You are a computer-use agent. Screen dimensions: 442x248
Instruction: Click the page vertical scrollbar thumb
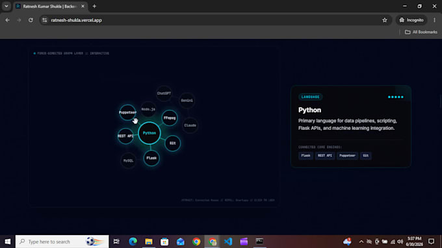point(440,101)
